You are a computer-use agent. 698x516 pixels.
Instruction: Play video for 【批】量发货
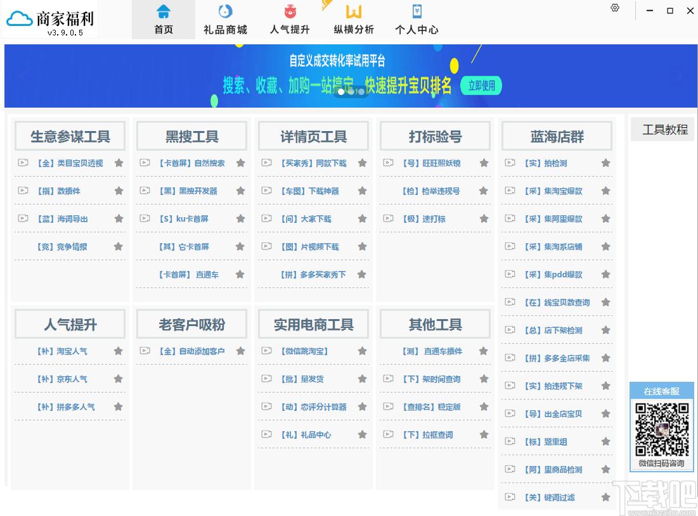pyautogui.click(x=267, y=379)
